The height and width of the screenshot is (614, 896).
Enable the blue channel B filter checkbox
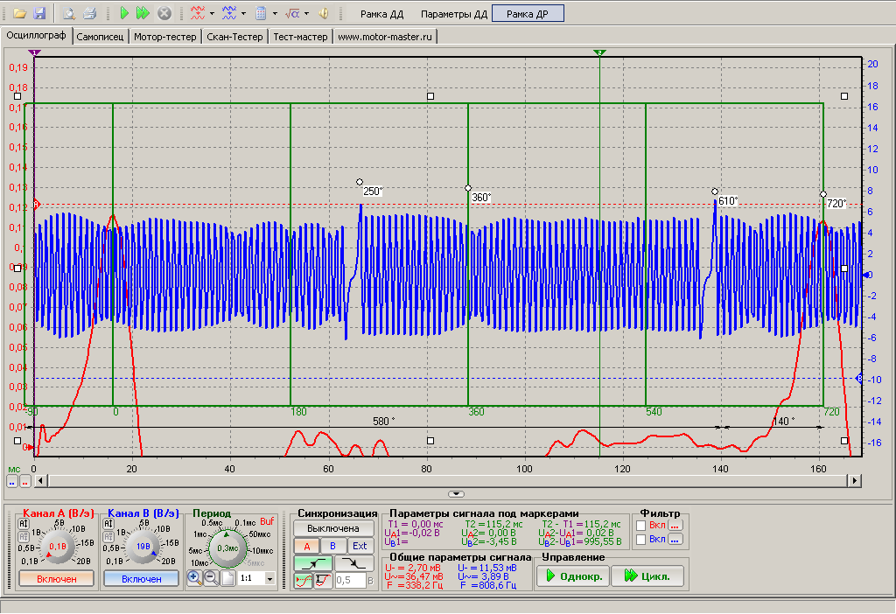641,539
